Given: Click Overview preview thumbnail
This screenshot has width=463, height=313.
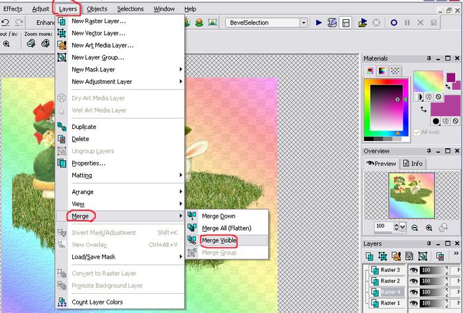Looking at the screenshot, I should (x=411, y=195).
